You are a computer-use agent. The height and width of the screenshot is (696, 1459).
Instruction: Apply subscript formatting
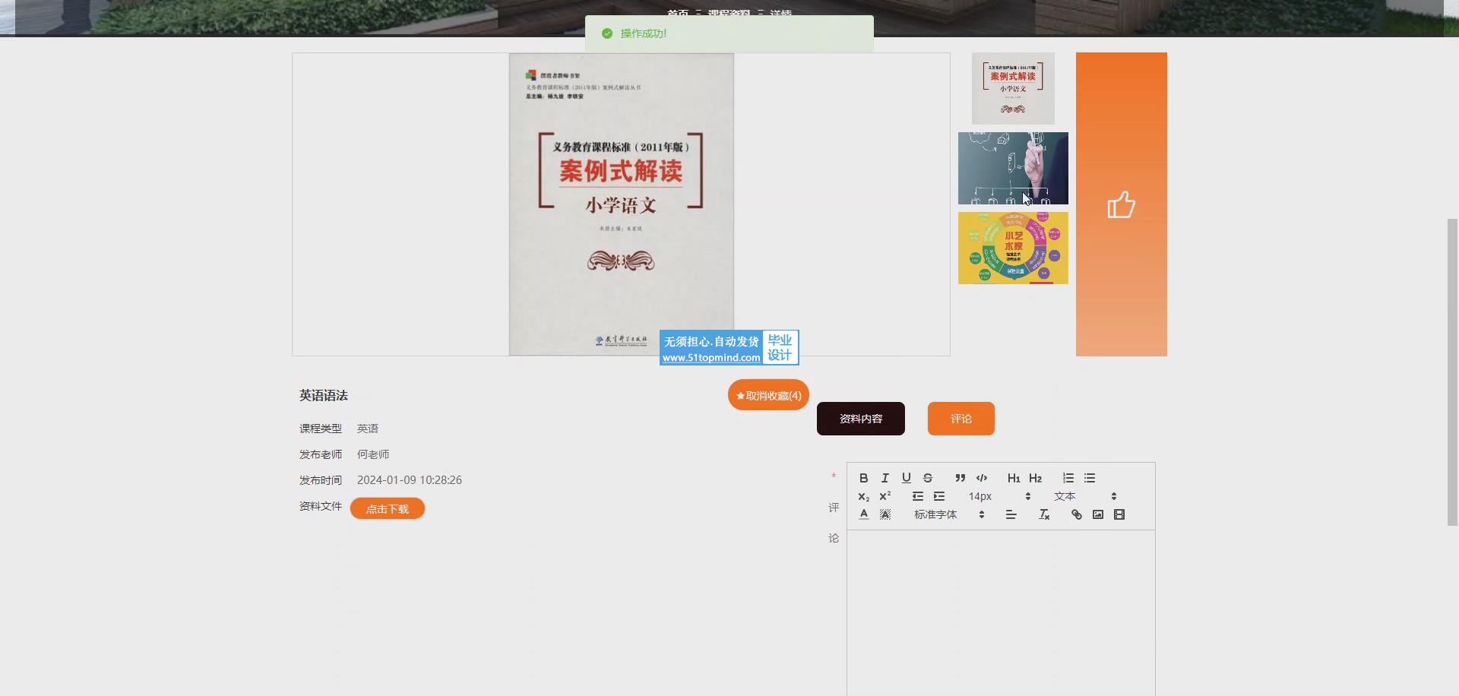[863, 496]
